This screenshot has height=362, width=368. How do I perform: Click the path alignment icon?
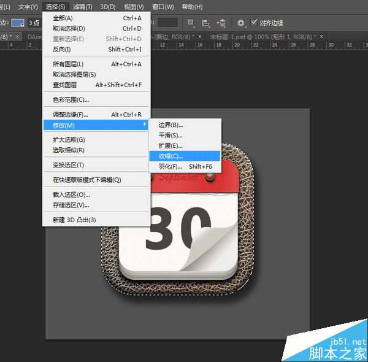pyautogui.click(x=206, y=23)
